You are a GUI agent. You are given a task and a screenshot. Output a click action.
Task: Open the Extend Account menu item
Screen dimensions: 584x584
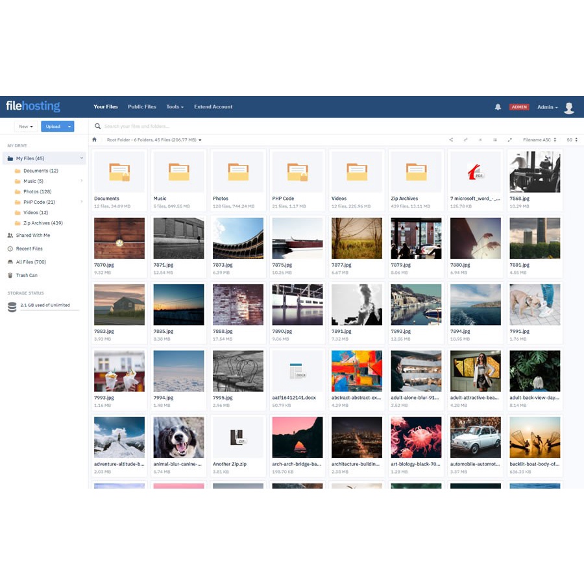(213, 106)
